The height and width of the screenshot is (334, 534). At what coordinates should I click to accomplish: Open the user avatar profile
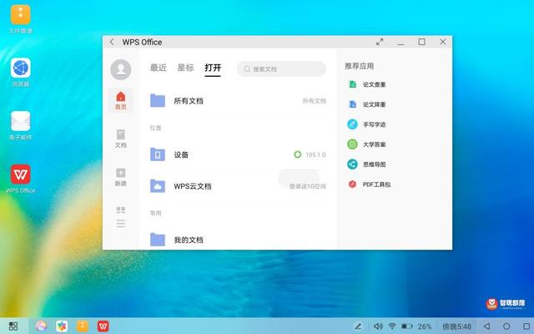pyautogui.click(x=120, y=69)
